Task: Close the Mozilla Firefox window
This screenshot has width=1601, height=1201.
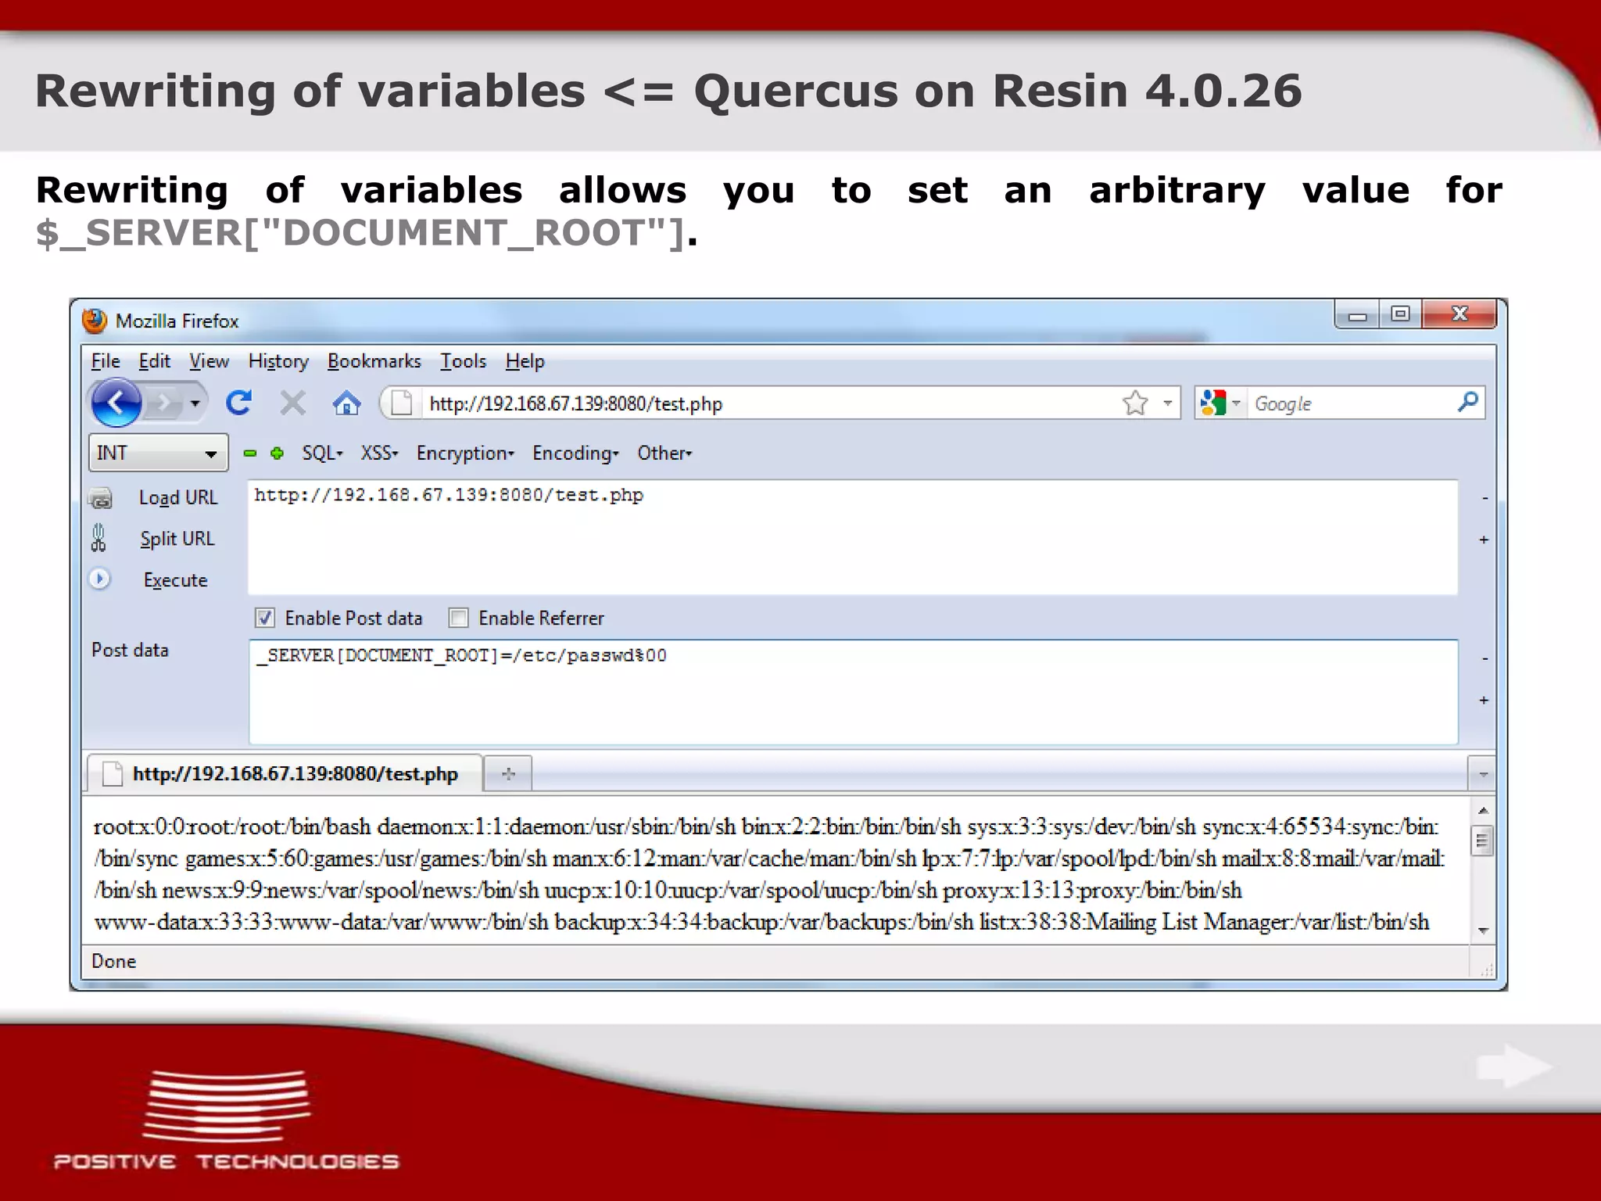Action: point(1459,314)
